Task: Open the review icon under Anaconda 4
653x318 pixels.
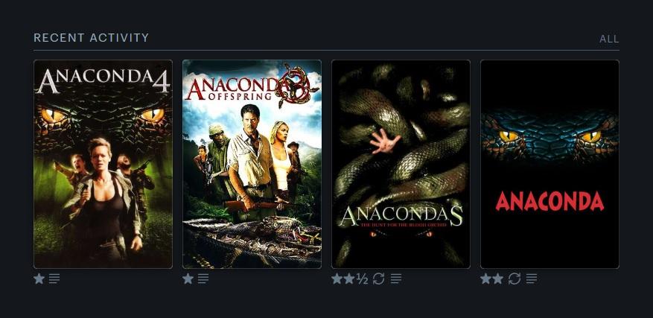Action: (54, 279)
